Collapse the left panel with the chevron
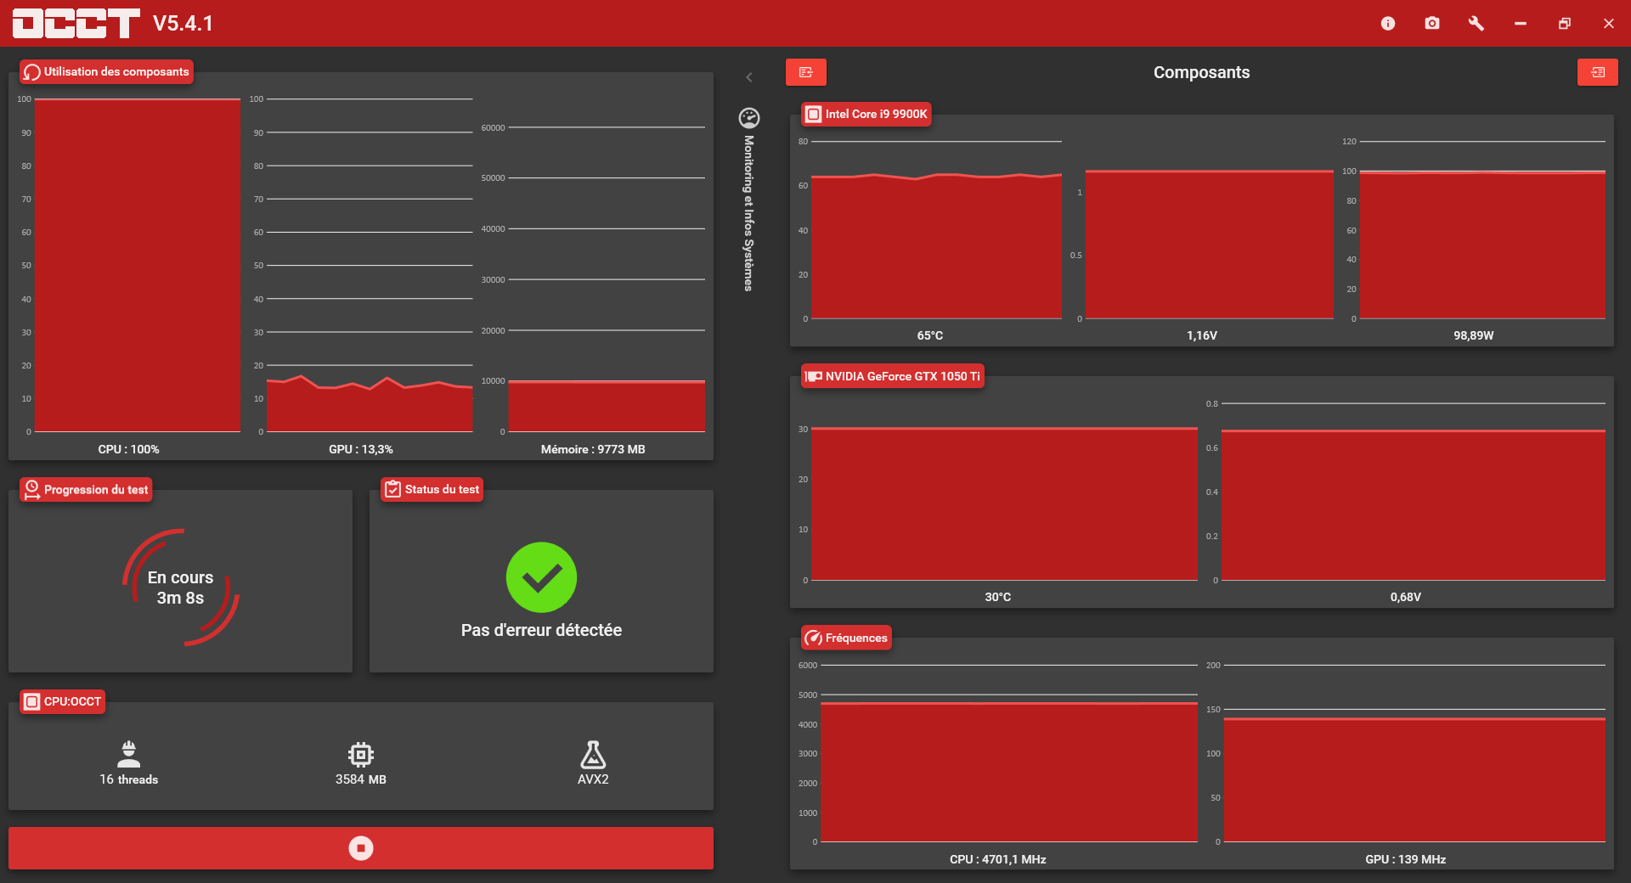Screen dimensions: 1631x883 pos(749,77)
